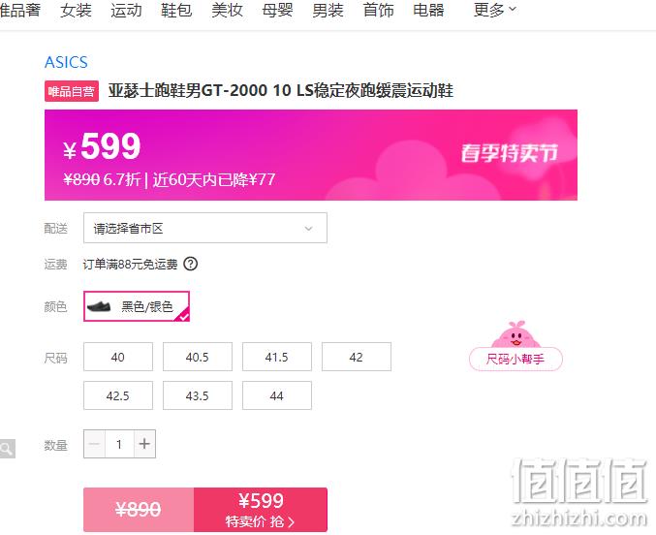656x535 pixels.
Task: Pick size 41.5
Action: coord(277,357)
